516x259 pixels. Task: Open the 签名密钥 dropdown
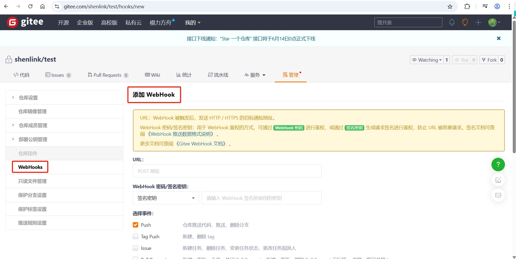click(165, 198)
